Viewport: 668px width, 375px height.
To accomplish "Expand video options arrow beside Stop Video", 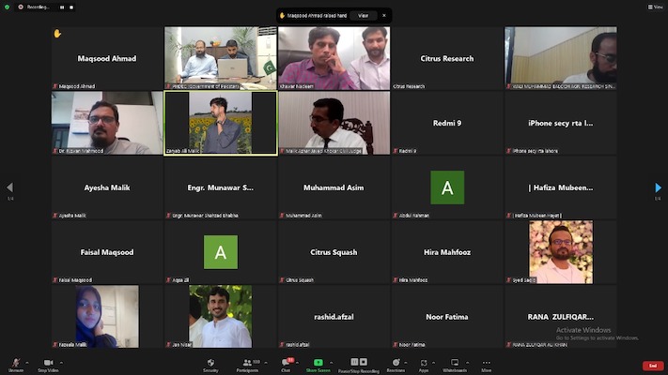I will point(61,362).
